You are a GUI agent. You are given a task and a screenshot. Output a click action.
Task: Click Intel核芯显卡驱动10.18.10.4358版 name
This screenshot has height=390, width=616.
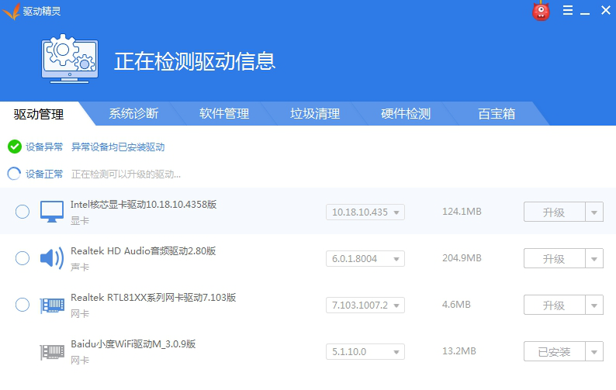point(144,204)
